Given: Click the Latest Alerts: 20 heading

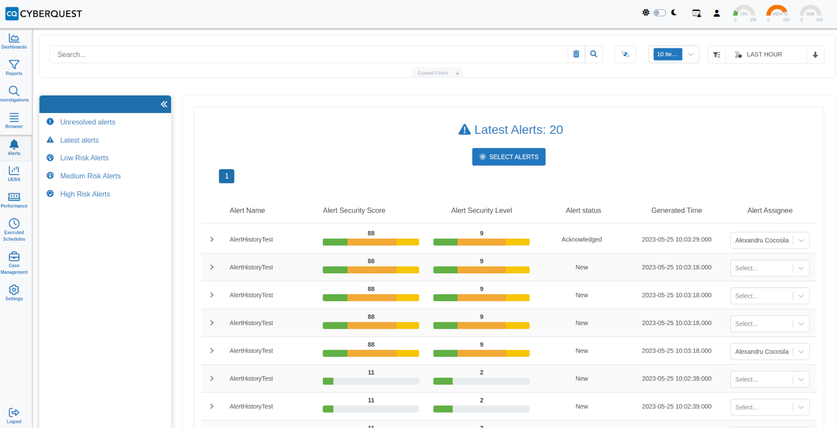Looking at the screenshot, I should tap(511, 130).
